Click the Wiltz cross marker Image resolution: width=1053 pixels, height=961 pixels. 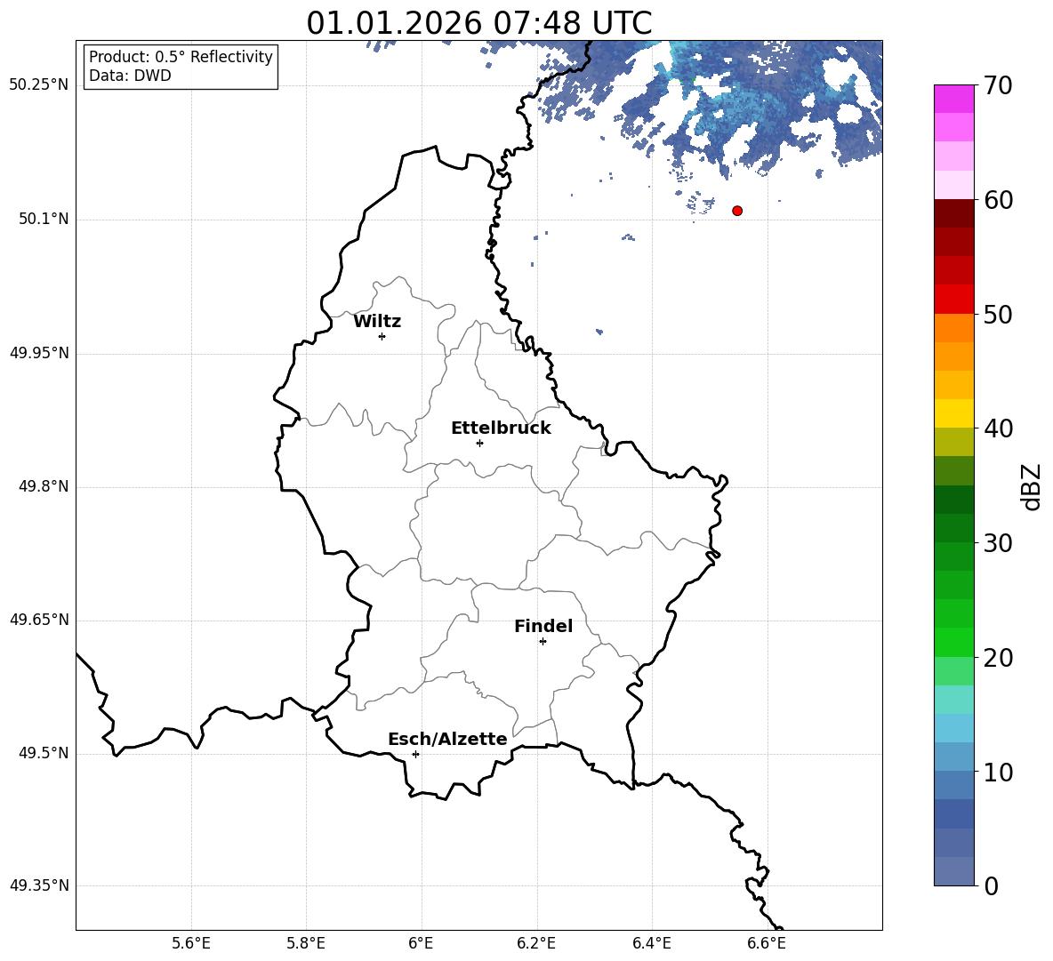coord(382,336)
